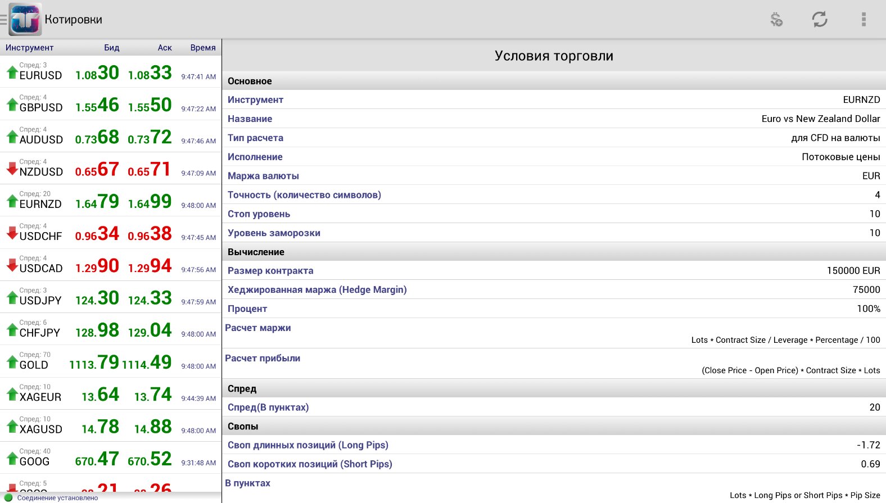Open the app logo navigation drawer
886x503 pixels.
coord(25,20)
